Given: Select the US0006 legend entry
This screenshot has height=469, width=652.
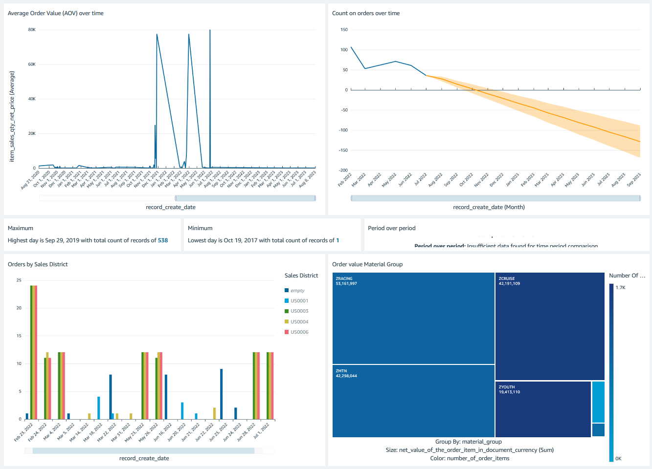Looking at the screenshot, I should click(x=296, y=332).
